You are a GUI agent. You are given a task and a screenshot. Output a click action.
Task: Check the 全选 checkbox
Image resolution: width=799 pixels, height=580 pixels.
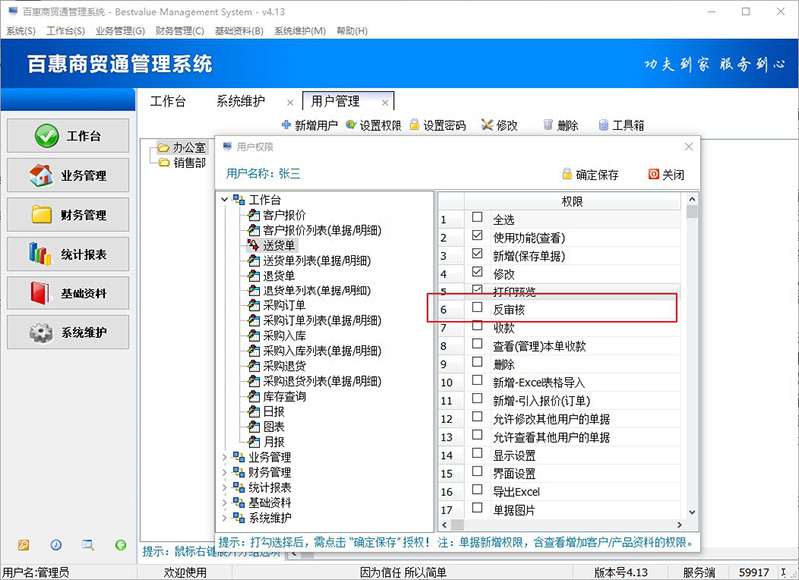coord(477,217)
